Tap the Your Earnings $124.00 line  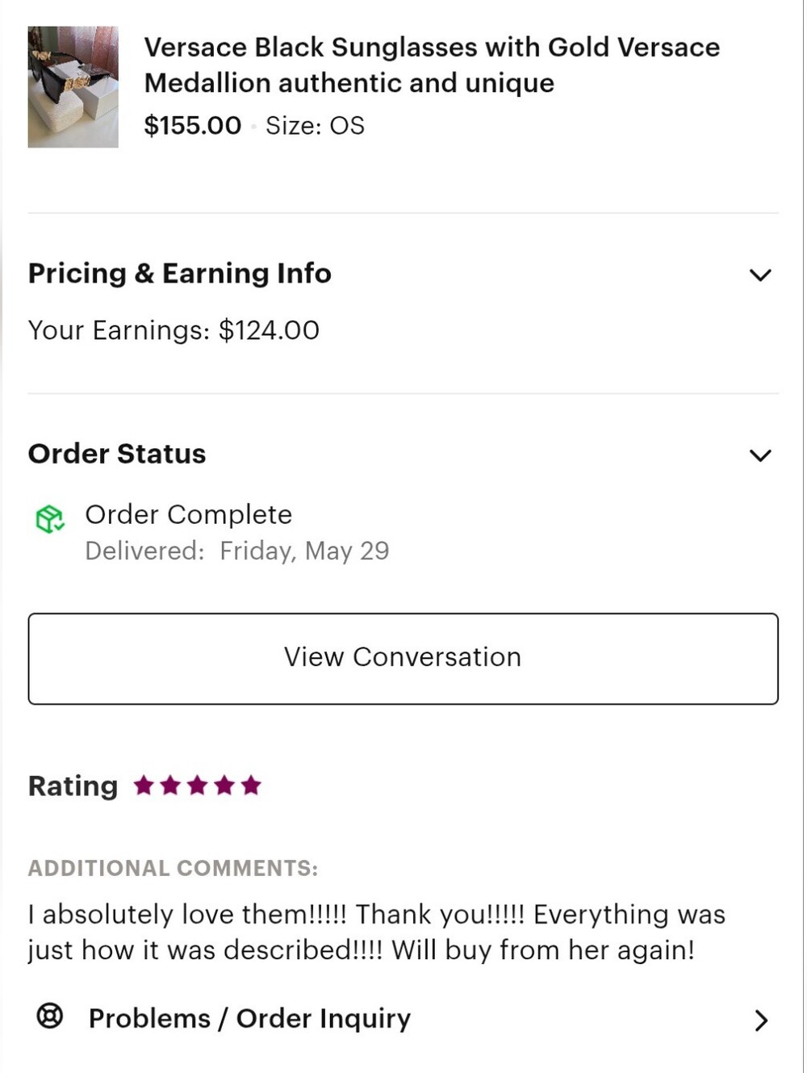[x=174, y=330]
